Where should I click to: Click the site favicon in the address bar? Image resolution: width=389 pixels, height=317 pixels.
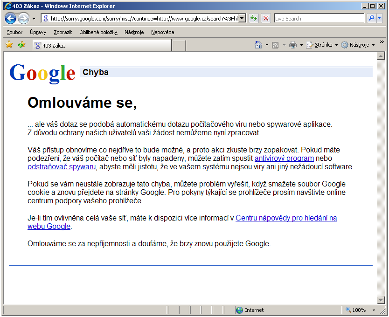(46, 18)
